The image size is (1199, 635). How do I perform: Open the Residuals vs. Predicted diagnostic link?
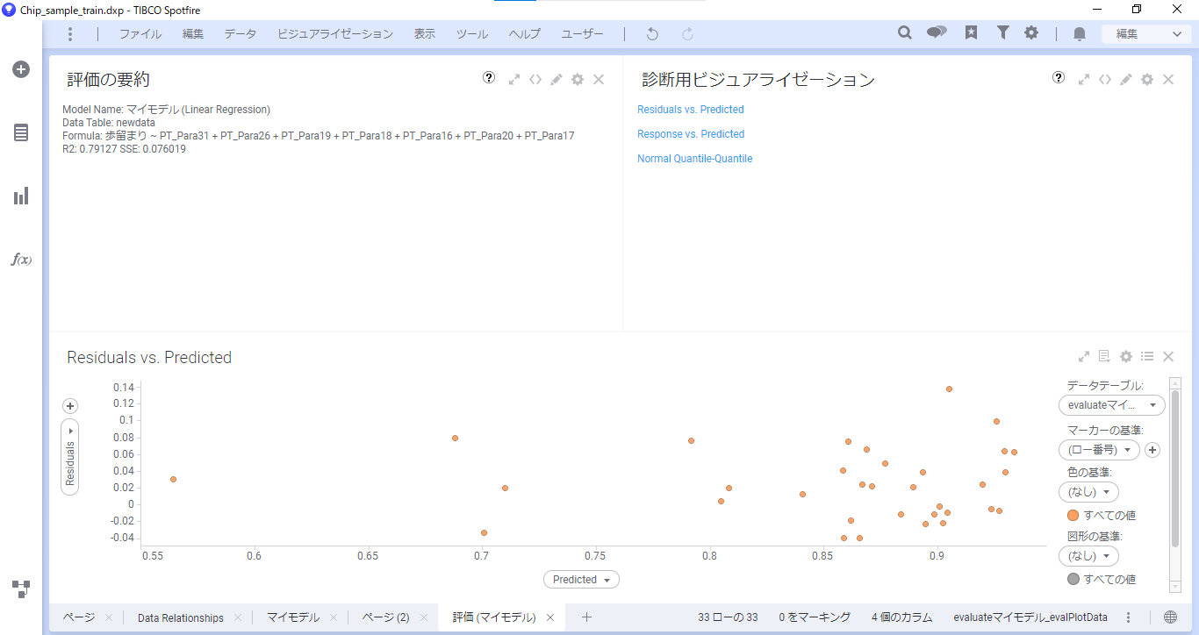click(x=691, y=110)
